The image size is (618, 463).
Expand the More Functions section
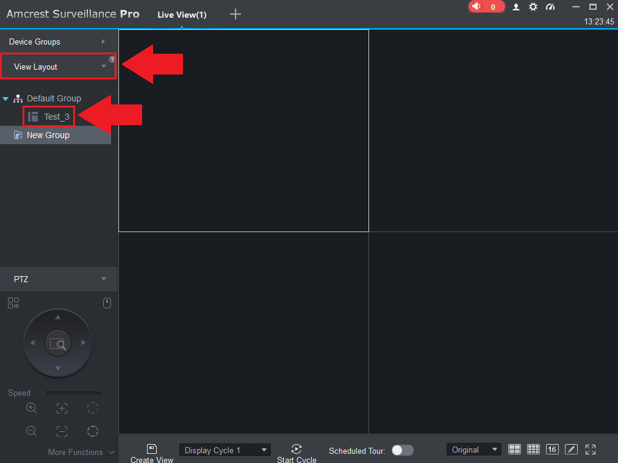coord(81,452)
